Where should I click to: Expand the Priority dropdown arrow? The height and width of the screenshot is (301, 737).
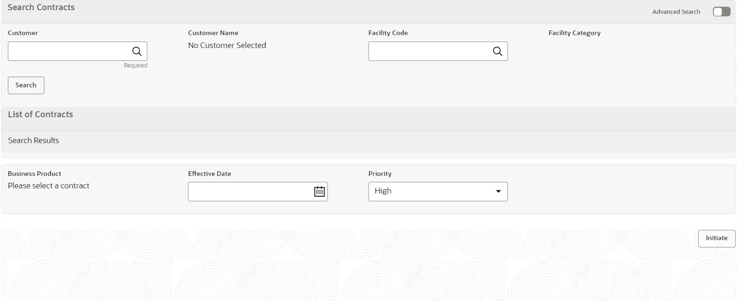498,192
